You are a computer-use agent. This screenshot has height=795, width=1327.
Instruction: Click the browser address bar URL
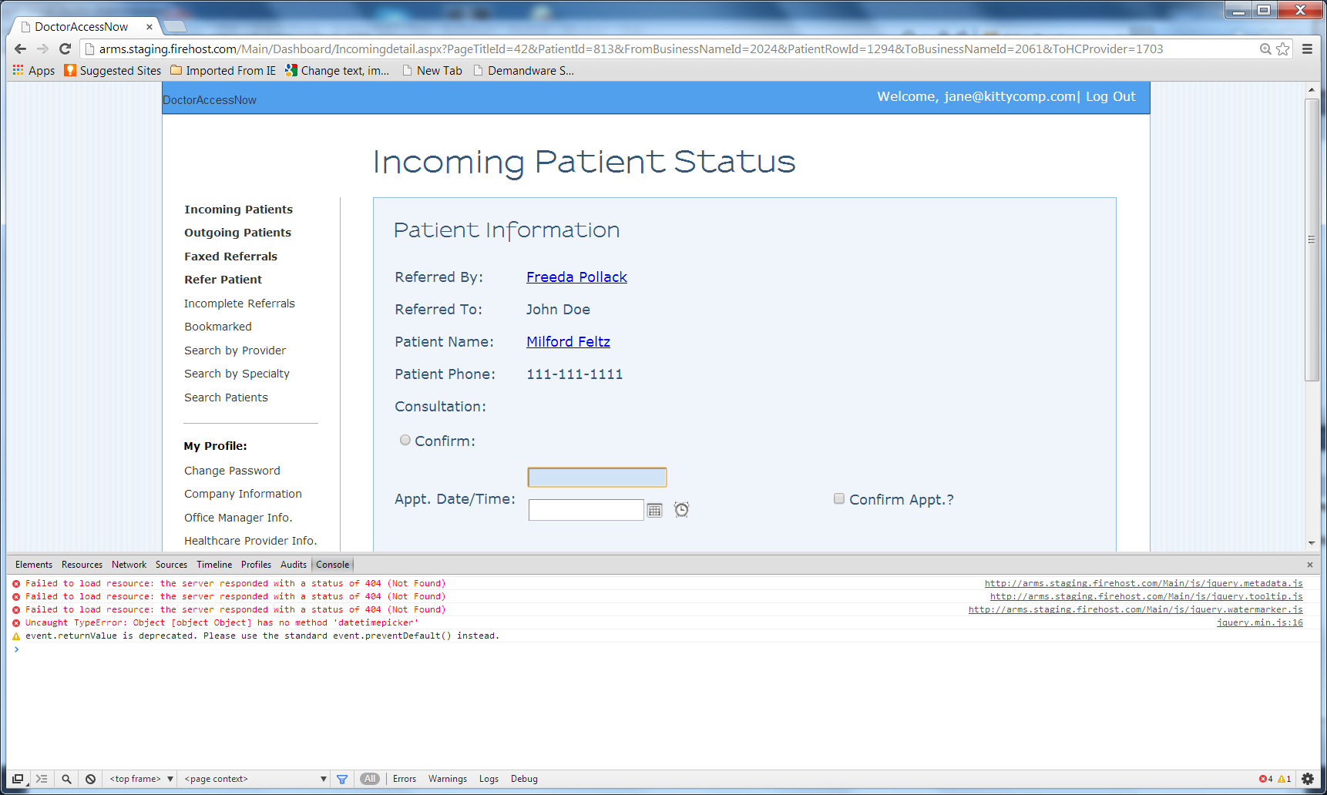point(630,49)
